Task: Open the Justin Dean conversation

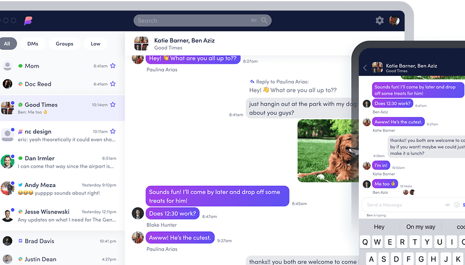Action: coord(62,259)
